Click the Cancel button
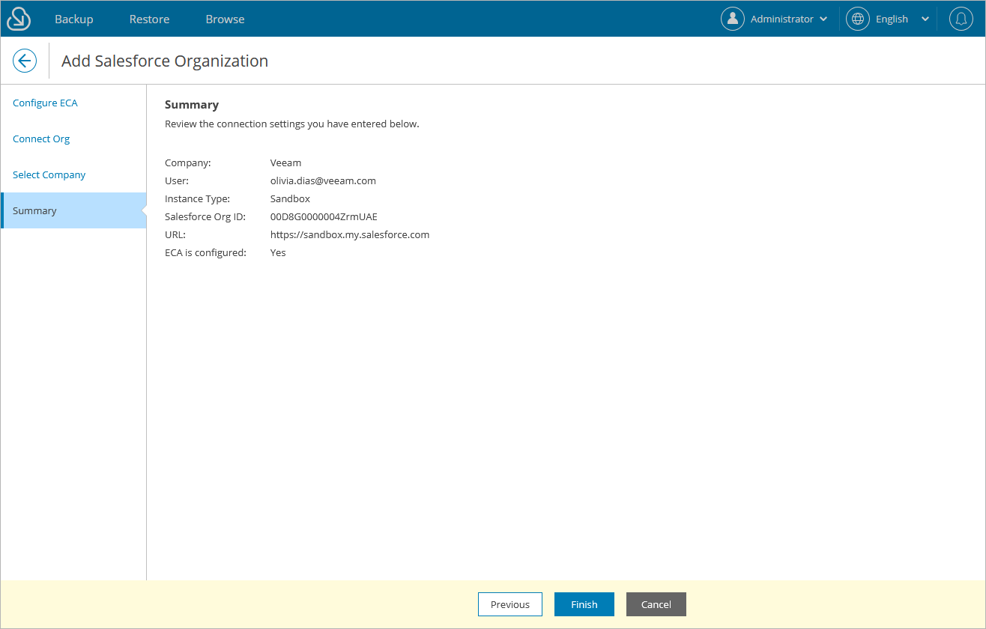Image resolution: width=986 pixels, height=629 pixels. (x=656, y=604)
